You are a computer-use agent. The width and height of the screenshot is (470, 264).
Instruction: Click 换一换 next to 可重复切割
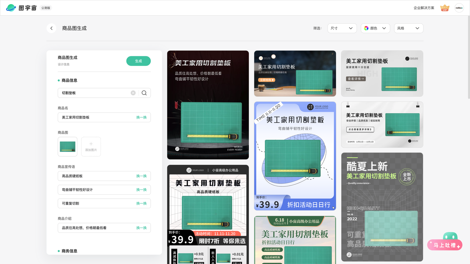click(x=141, y=203)
